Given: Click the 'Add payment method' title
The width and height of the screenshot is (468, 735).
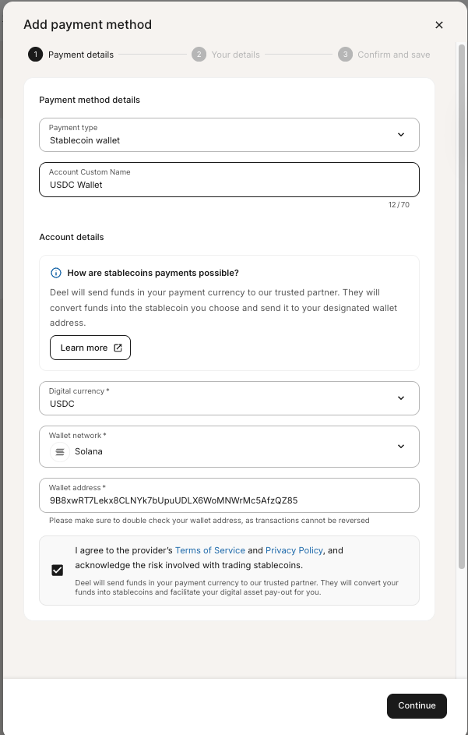Looking at the screenshot, I should tap(87, 24).
